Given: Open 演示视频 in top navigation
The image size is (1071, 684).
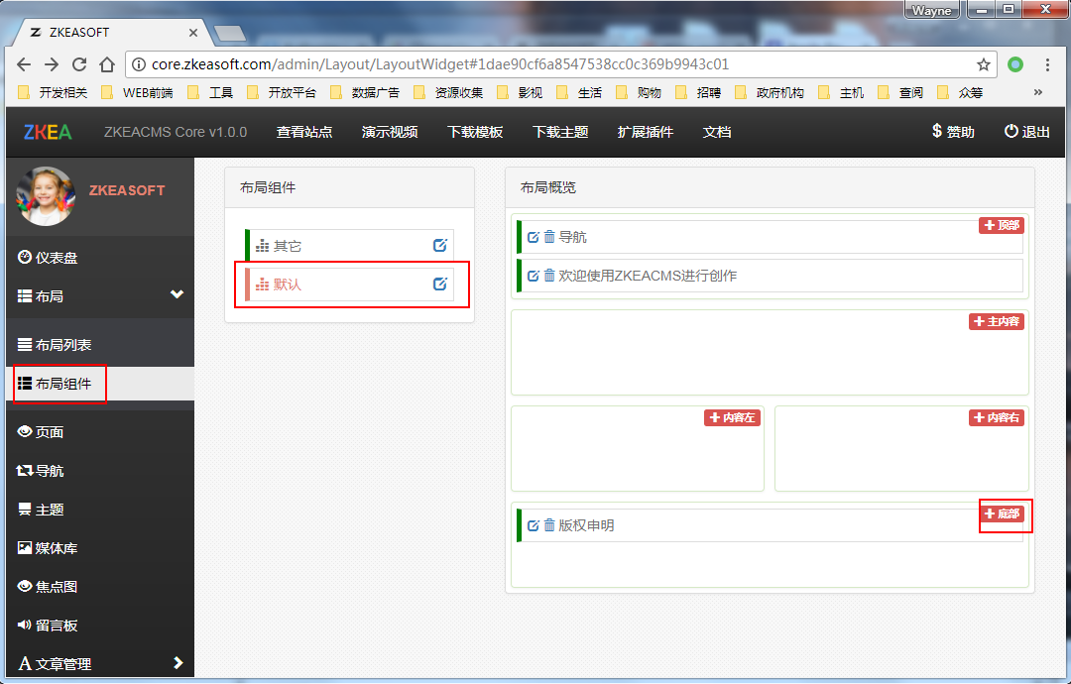Looking at the screenshot, I should [390, 132].
